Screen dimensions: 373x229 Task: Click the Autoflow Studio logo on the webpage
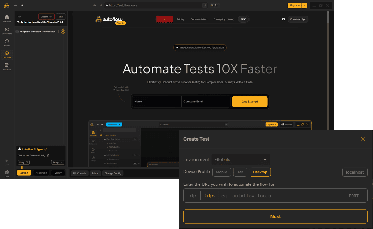pos(111,20)
